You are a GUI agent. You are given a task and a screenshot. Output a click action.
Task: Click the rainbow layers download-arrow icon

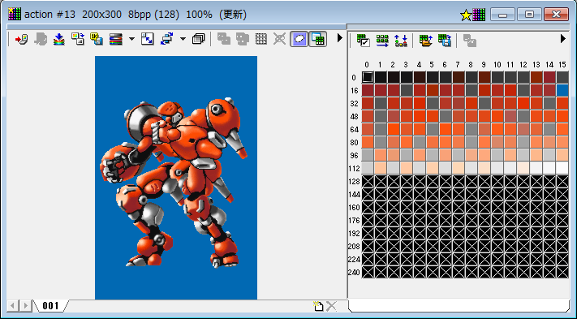coord(59,39)
